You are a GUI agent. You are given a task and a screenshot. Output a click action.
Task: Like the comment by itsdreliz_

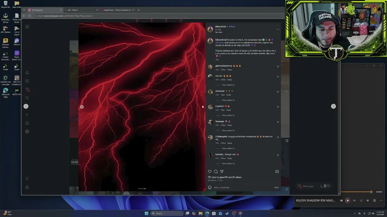[x=278, y=155]
